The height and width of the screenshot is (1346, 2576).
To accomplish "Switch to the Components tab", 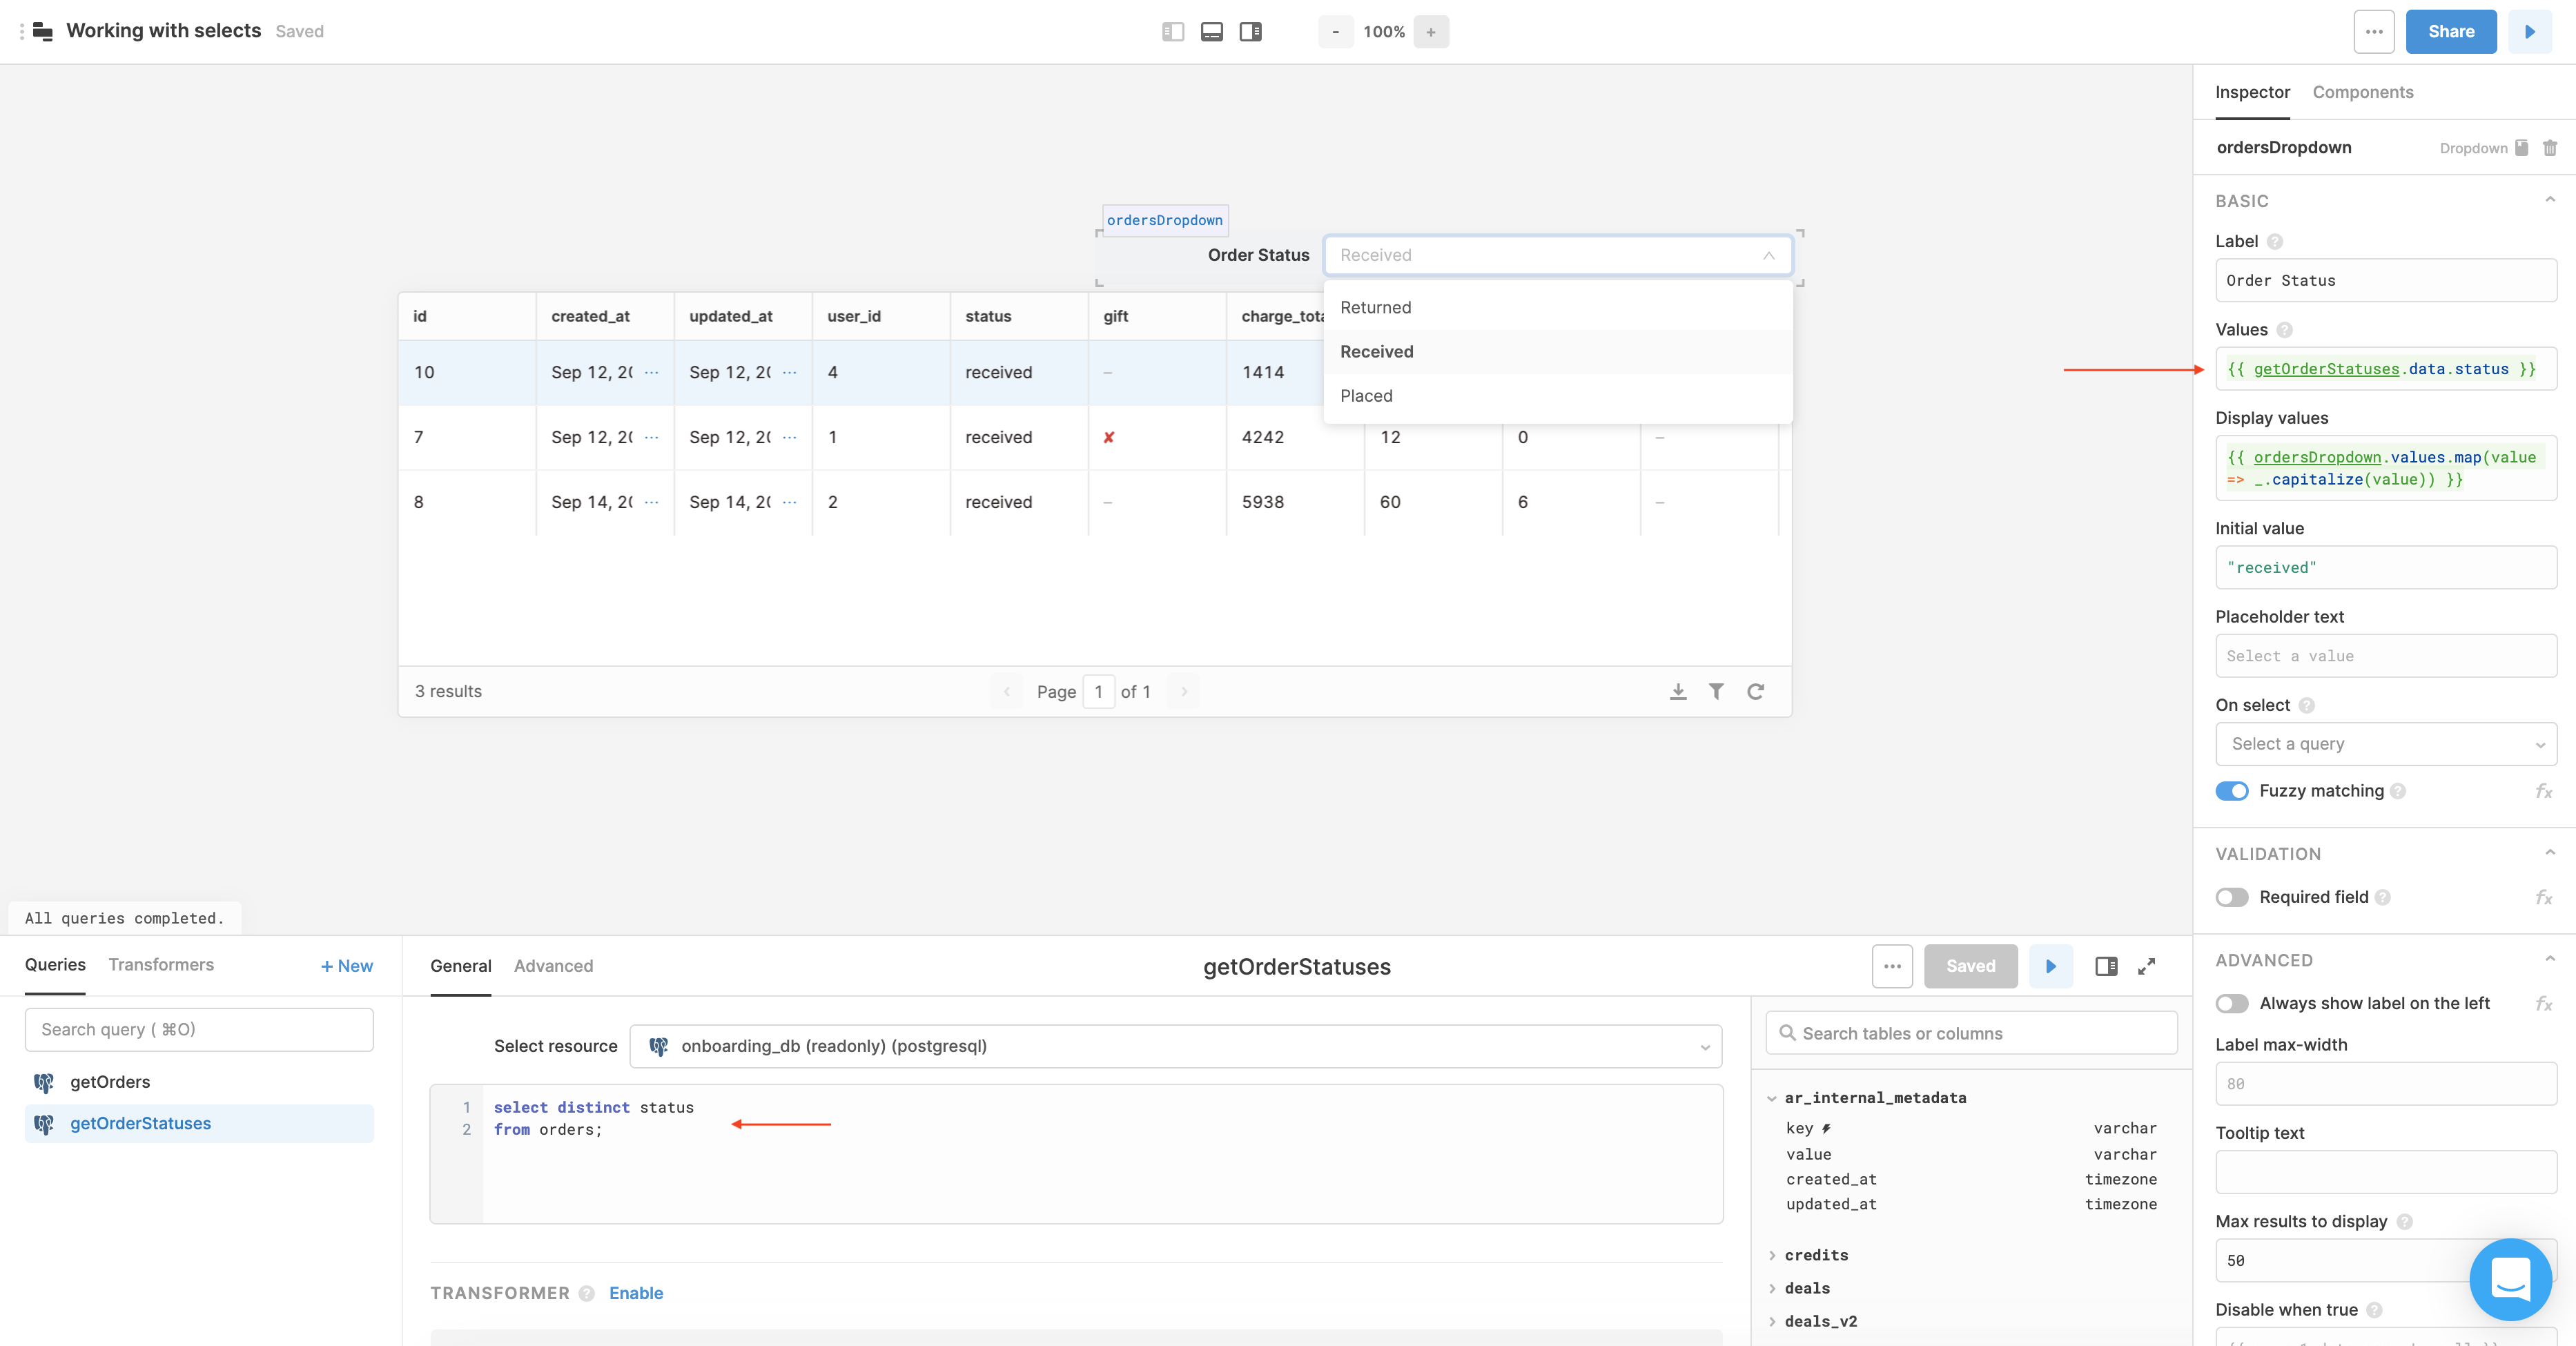I will click(x=2362, y=92).
